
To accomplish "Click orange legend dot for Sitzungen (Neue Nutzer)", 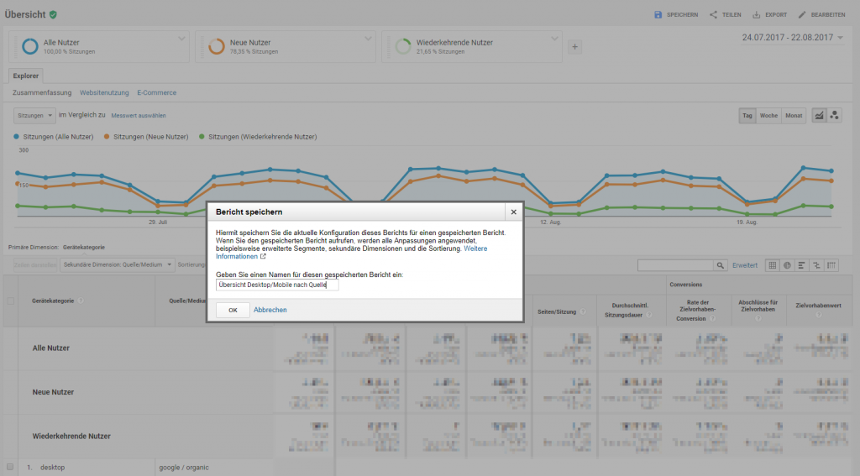I will (107, 137).
